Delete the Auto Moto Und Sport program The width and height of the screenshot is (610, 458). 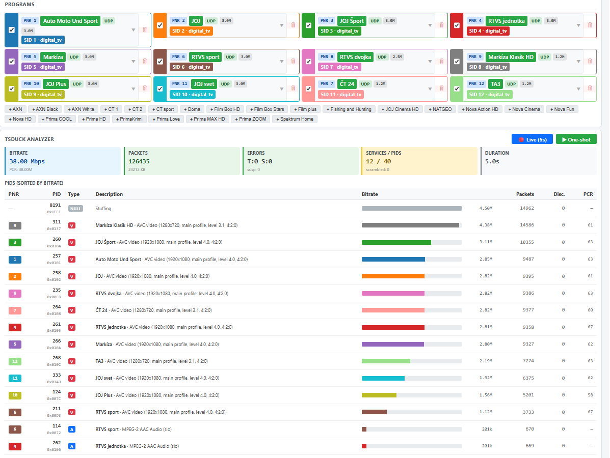(x=145, y=30)
